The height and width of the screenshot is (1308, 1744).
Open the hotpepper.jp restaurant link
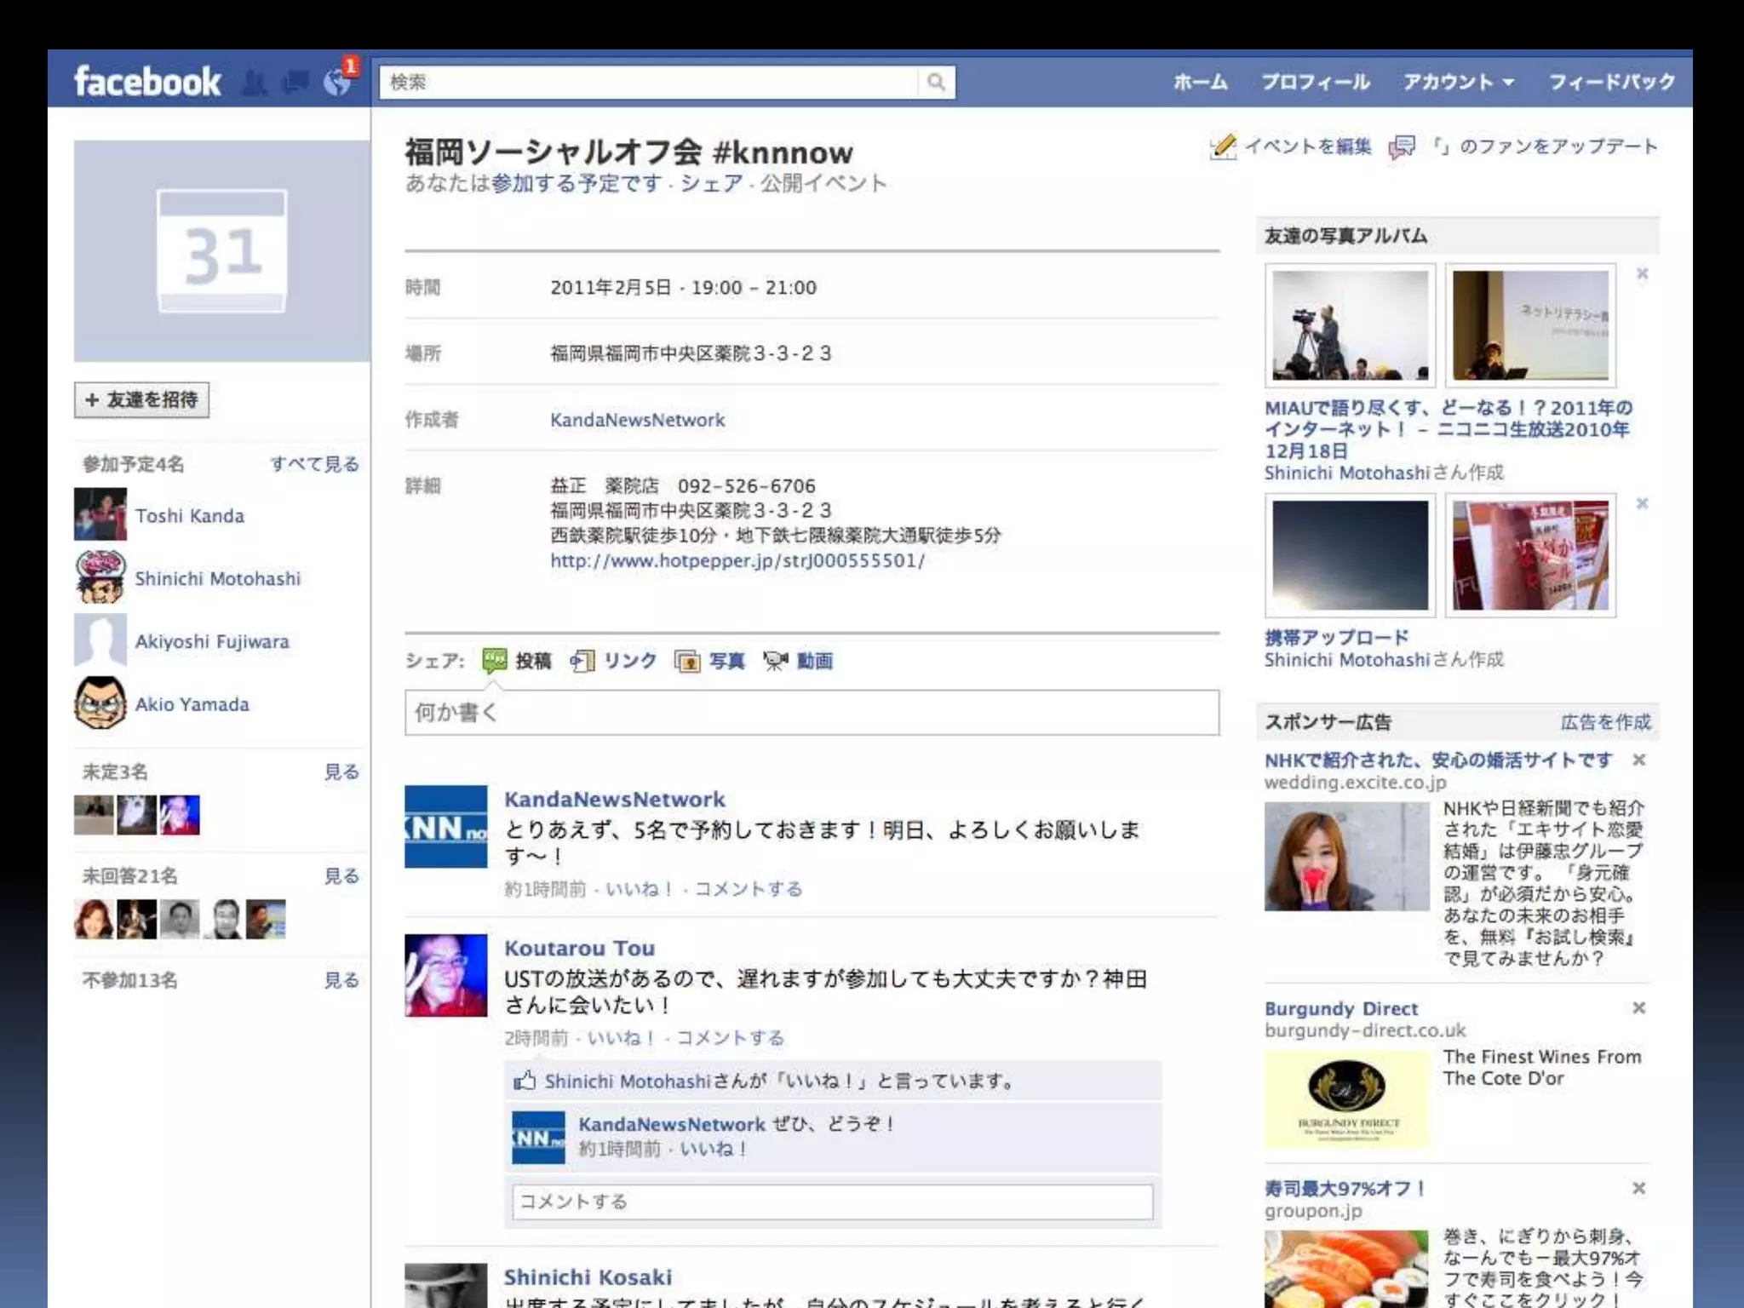pyautogui.click(x=737, y=561)
